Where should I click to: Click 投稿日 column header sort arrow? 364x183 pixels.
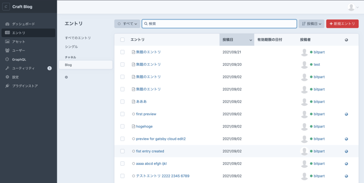[x=251, y=40]
